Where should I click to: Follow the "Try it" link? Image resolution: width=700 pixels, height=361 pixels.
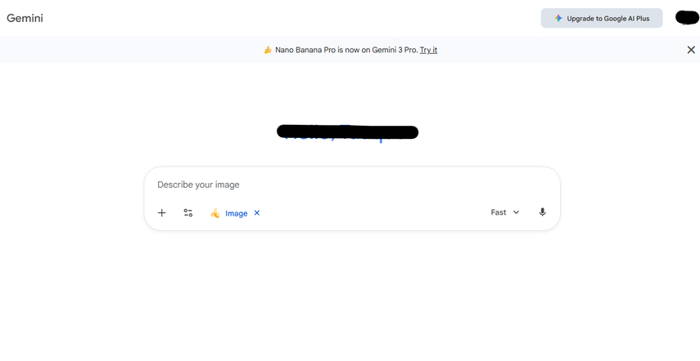click(x=428, y=50)
